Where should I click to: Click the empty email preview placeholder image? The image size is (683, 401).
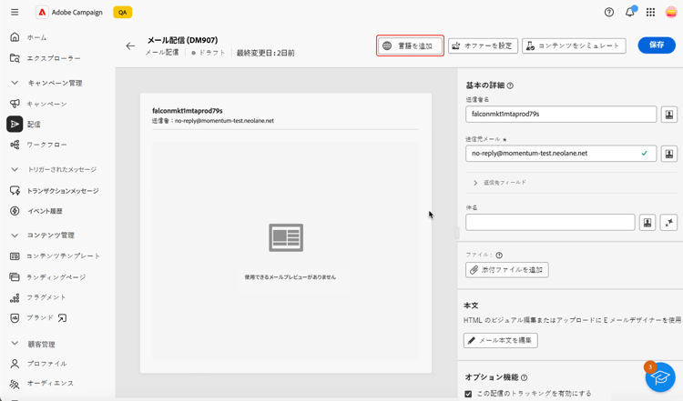286,237
